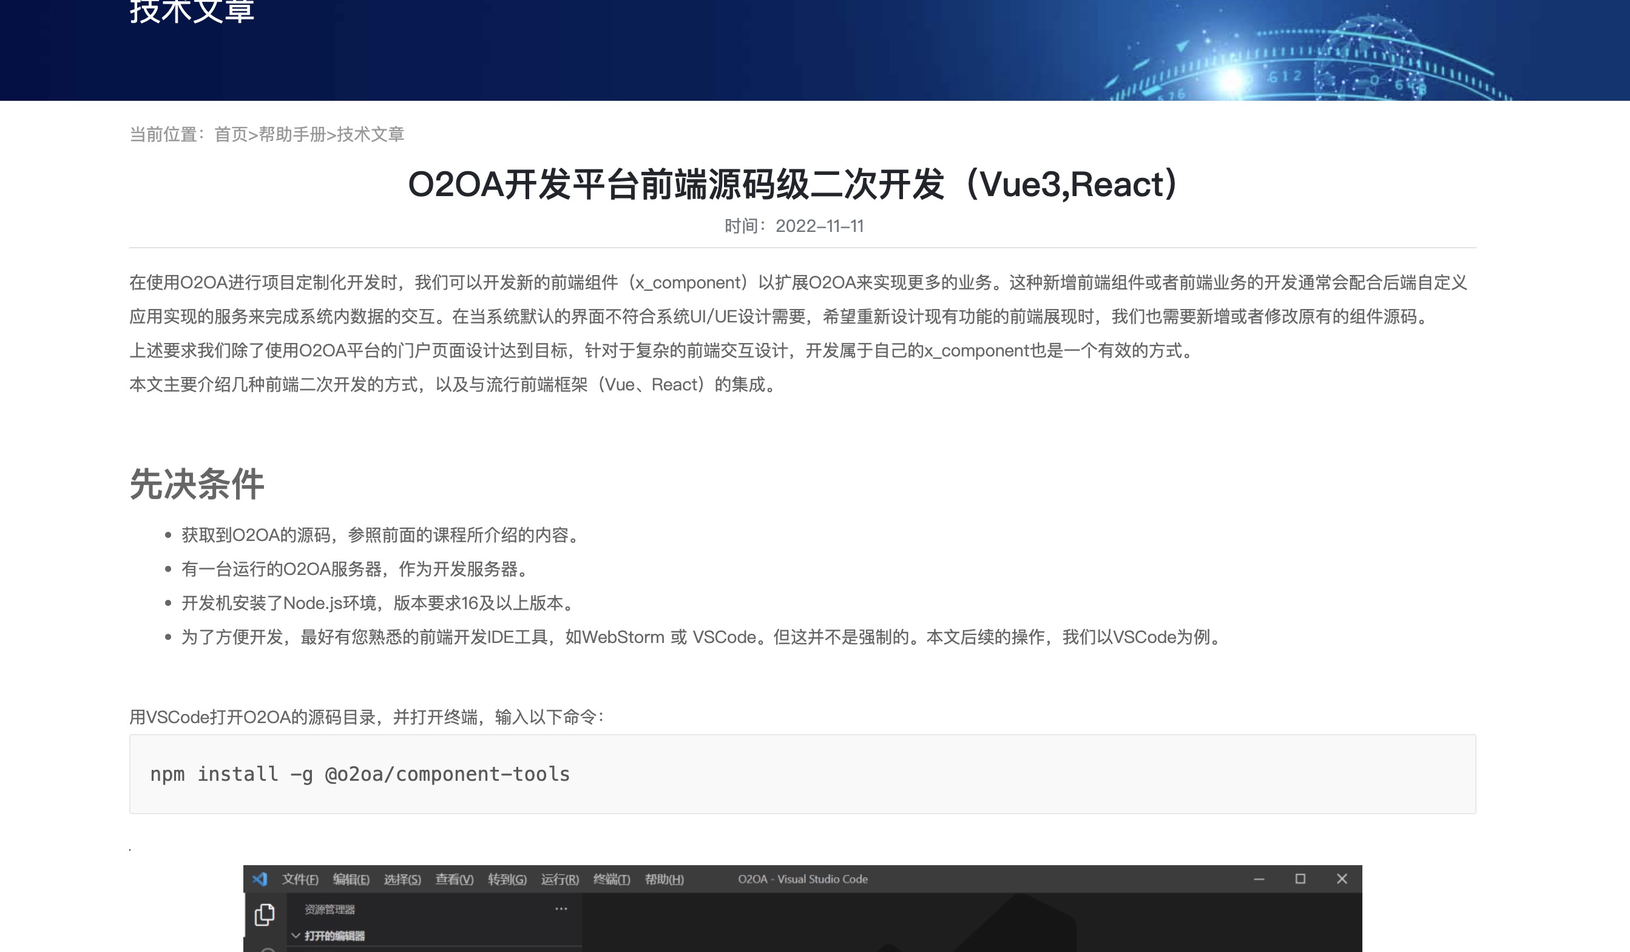Viewport: 1630px width, 952px height.
Task: Open the 查看(V) menu
Action: point(454,880)
